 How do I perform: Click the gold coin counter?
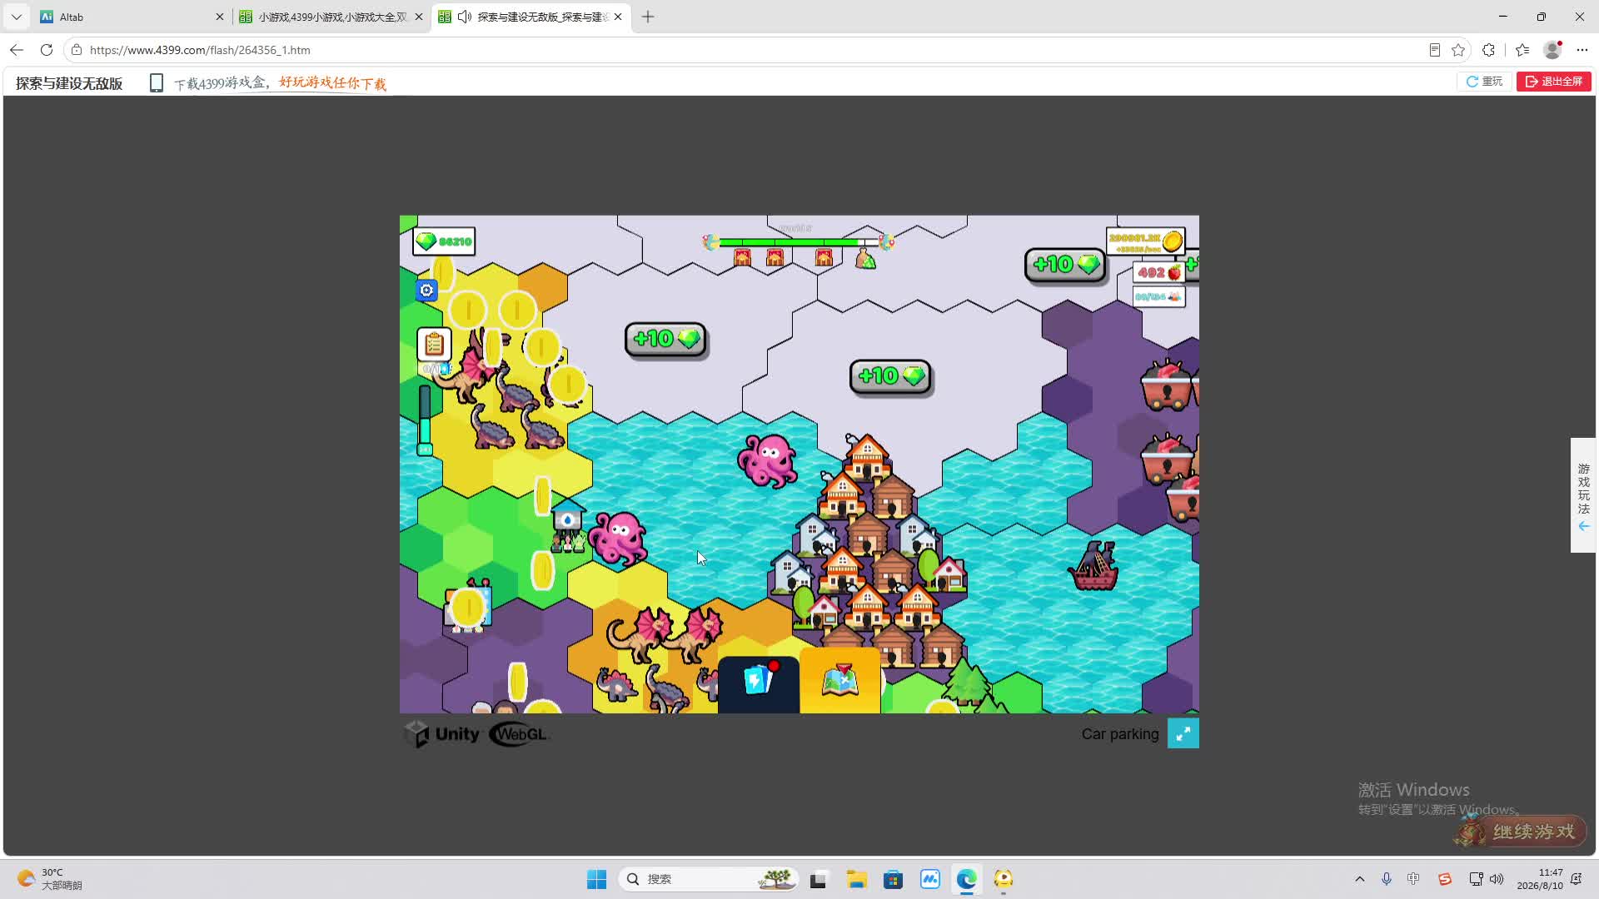[x=1146, y=241]
